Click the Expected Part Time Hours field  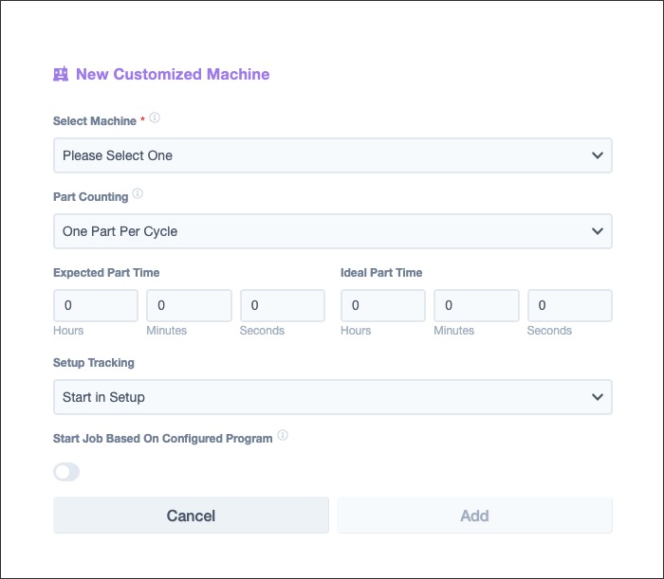[x=96, y=305]
